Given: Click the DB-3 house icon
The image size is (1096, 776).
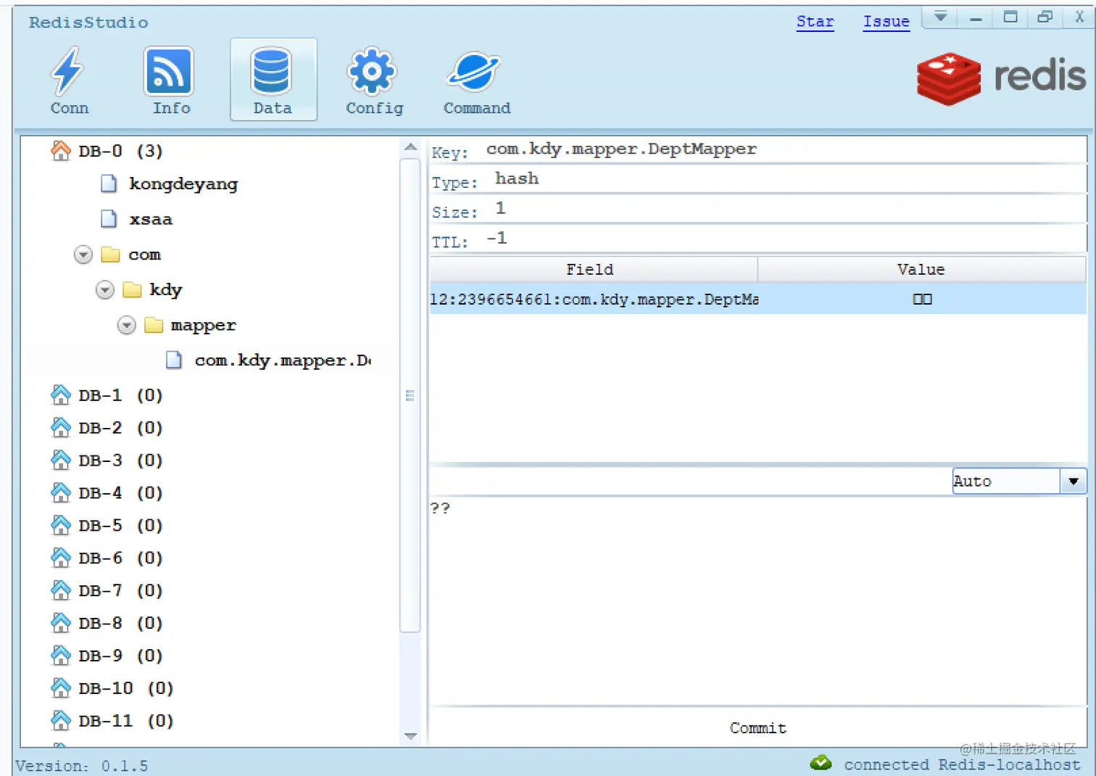Looking at the screenshot, I should click(61, 461).
